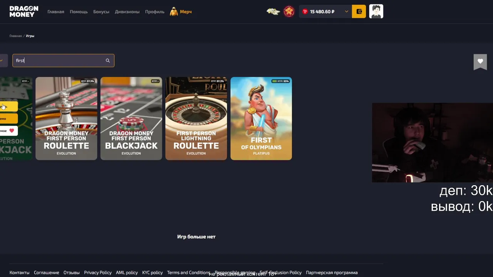
Task: Click the 'деп: 30k' overlay text
Action: (x=466, y=190)
